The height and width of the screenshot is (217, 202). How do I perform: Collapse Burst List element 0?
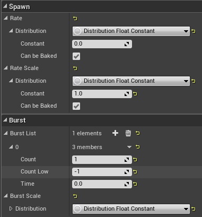click(x=11, y=146)
